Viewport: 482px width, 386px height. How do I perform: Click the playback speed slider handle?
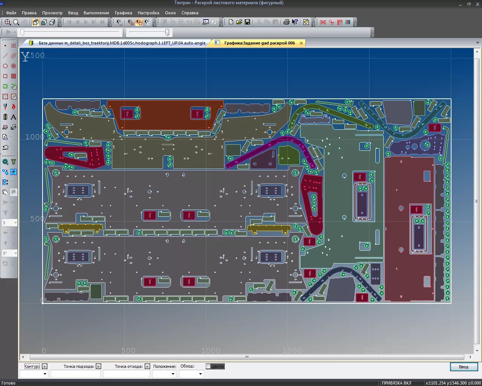click(x=167, y=32)
